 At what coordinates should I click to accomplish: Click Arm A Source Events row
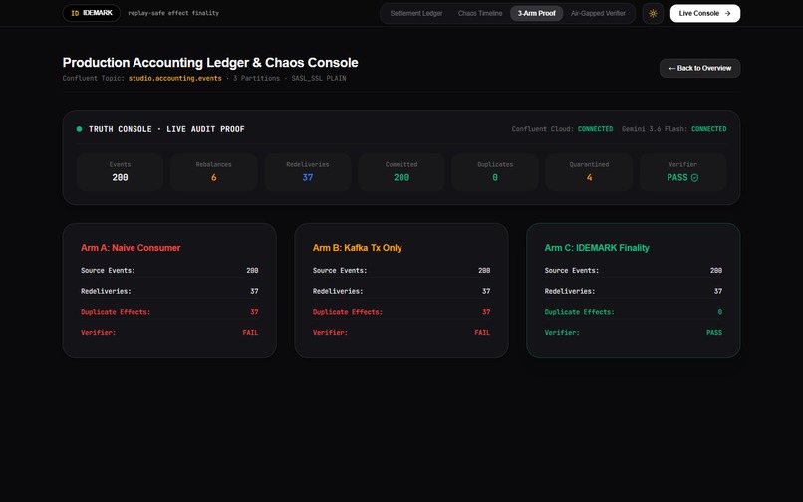(x=169, y=271)
